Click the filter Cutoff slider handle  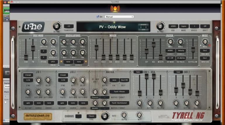coord(146,51)
